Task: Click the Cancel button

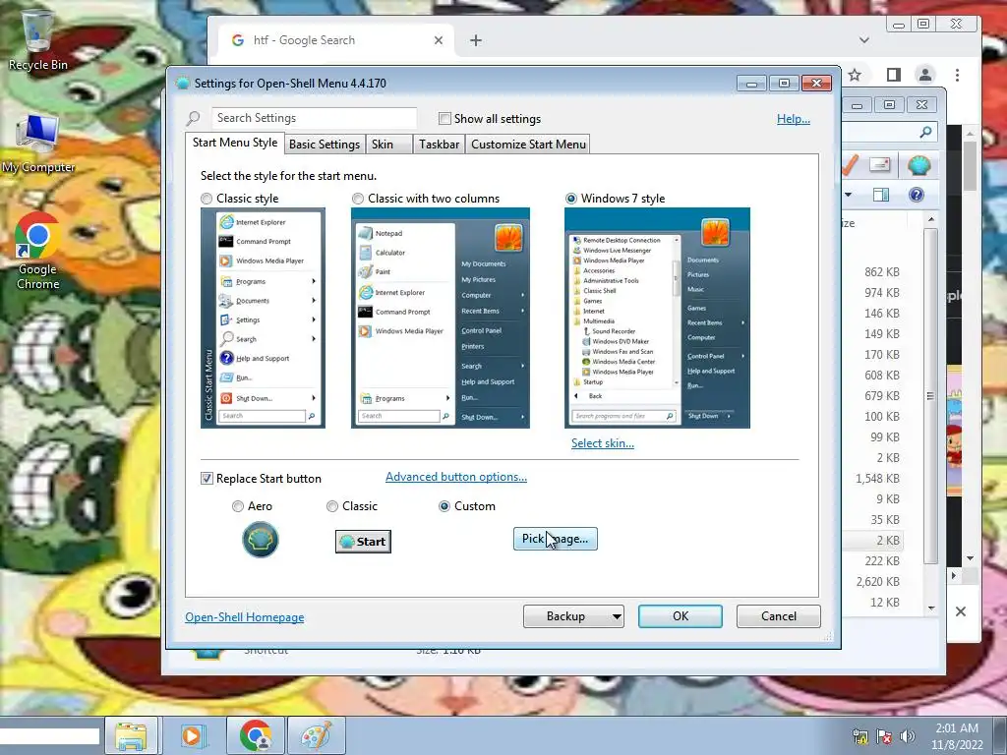Action: point(779,616)
